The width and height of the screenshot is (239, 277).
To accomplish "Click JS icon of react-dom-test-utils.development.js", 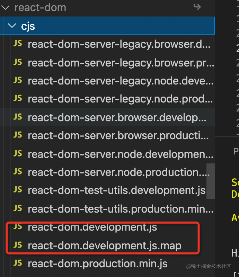I will pos(18,189).
